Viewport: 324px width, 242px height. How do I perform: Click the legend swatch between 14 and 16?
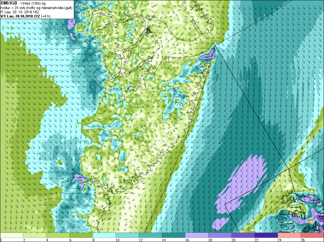click(174, 235)
